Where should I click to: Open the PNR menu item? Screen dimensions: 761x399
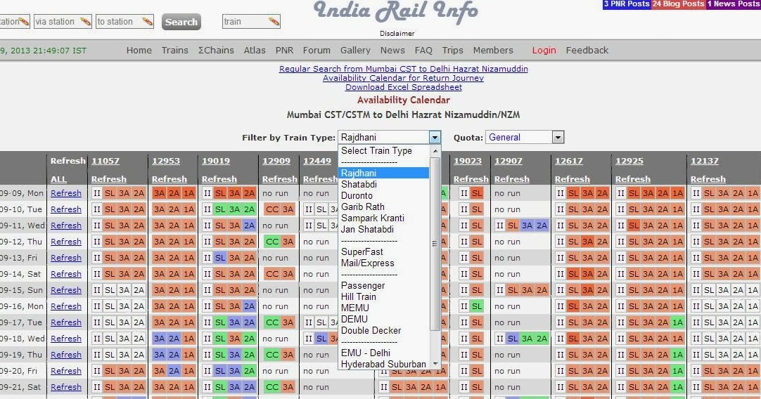[x=284, y=50]
